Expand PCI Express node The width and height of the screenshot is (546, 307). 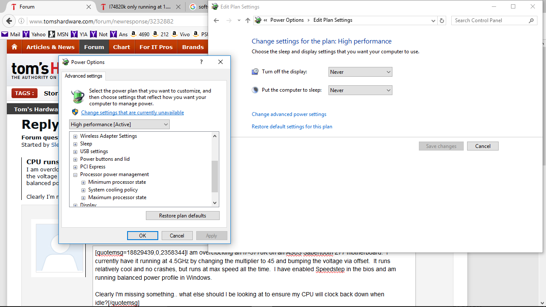(76, 167)
